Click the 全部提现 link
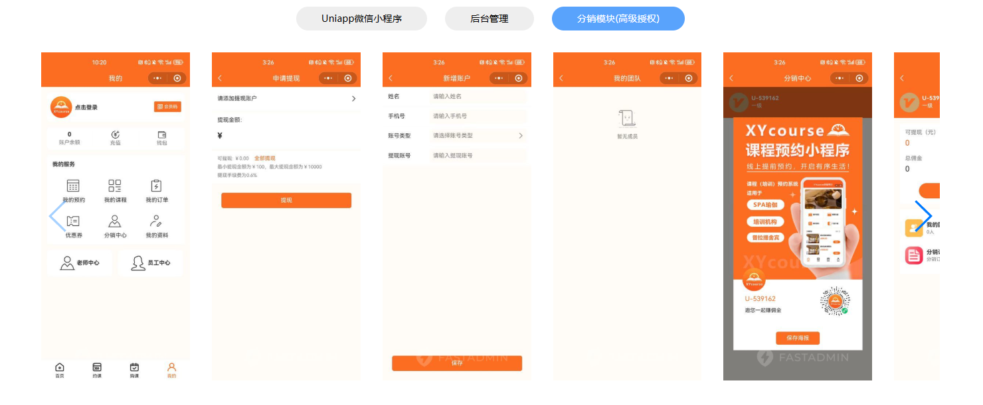983x405 pixels. coord(265,158)
